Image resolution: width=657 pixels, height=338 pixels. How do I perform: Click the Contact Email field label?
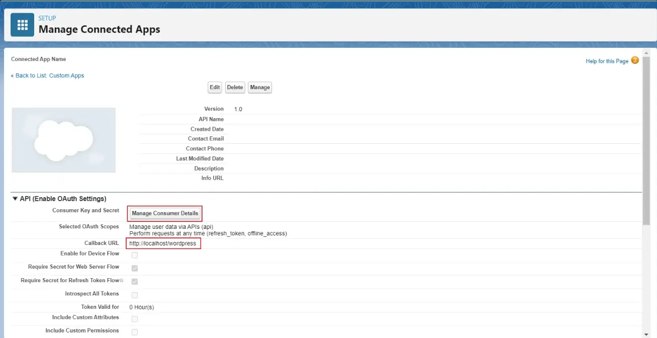(206, 138)
